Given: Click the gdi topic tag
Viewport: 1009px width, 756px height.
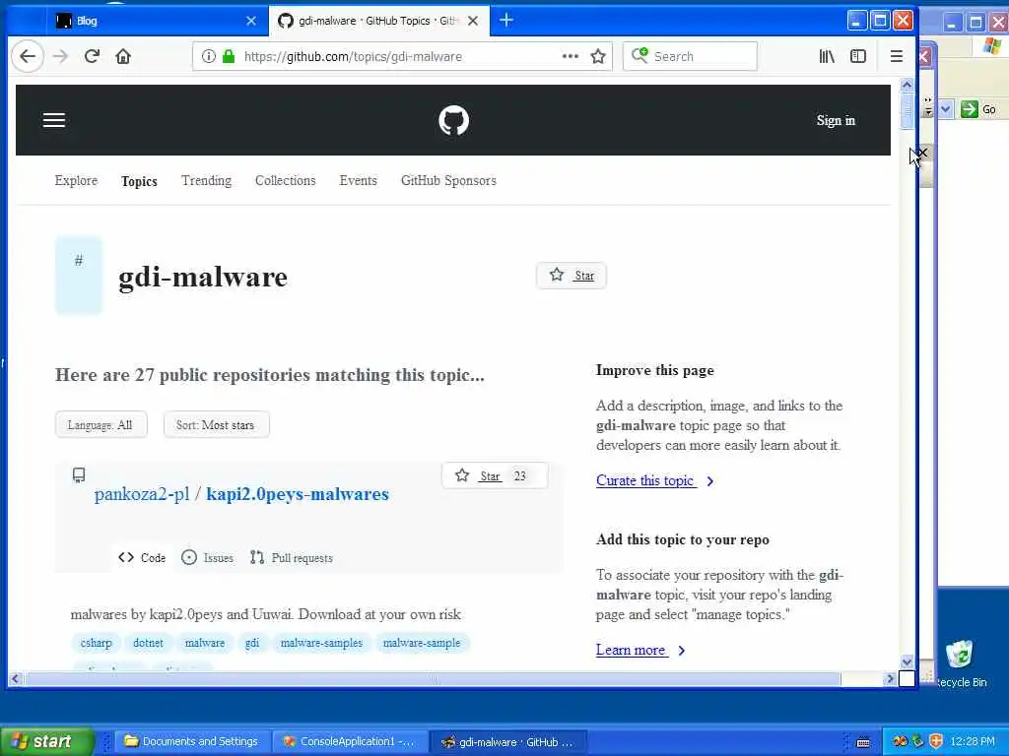Looking at the screenshot, I should (252, 643).
